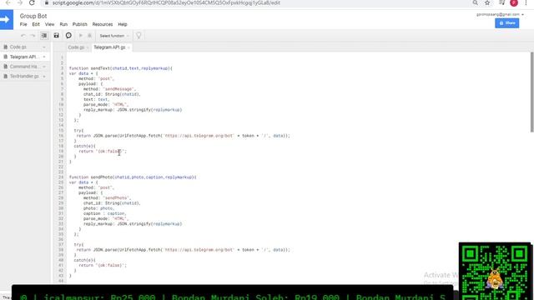The image size is (534, 300).
Task: Open the File menu
Action: click(23, 24)
